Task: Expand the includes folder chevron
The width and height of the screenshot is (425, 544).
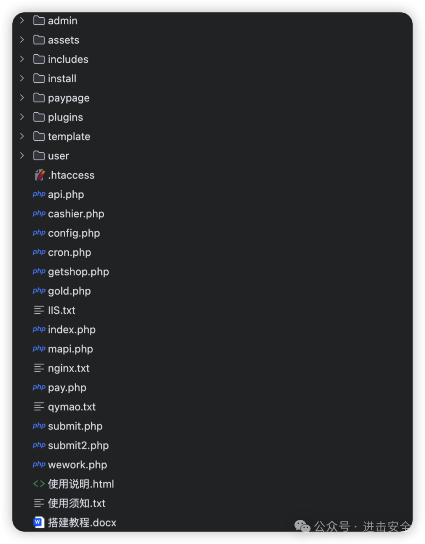Action: click(22, 59)
